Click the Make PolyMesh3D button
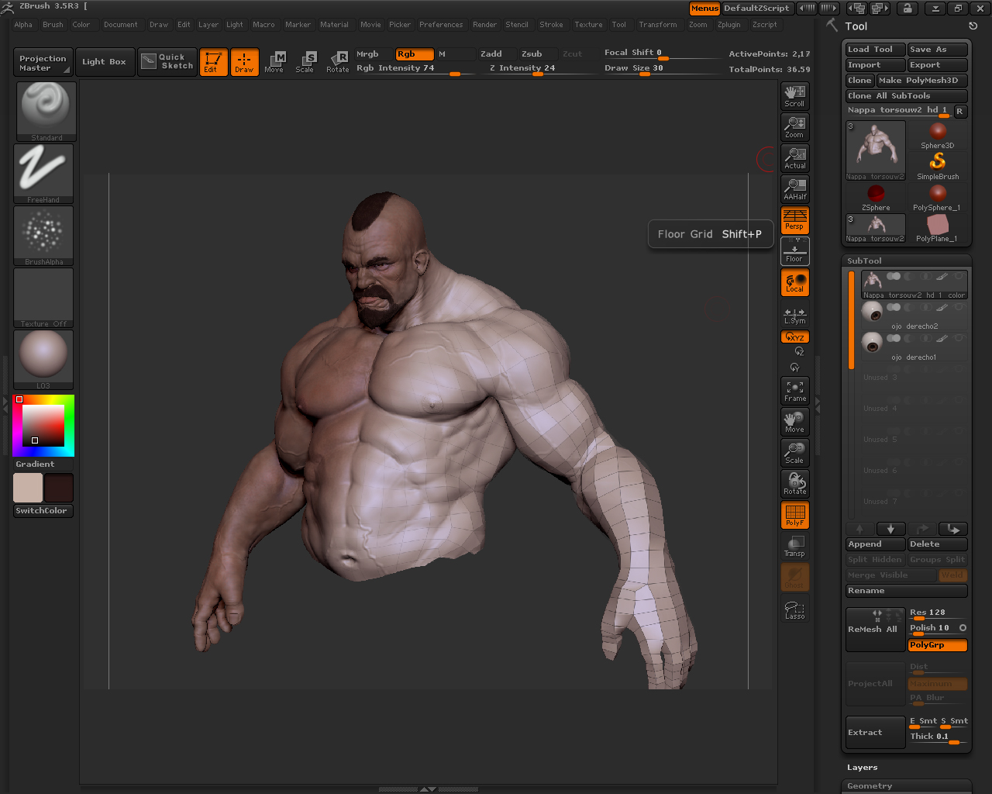Viewport: 992px width, 794px height. (x=922, y=81)
